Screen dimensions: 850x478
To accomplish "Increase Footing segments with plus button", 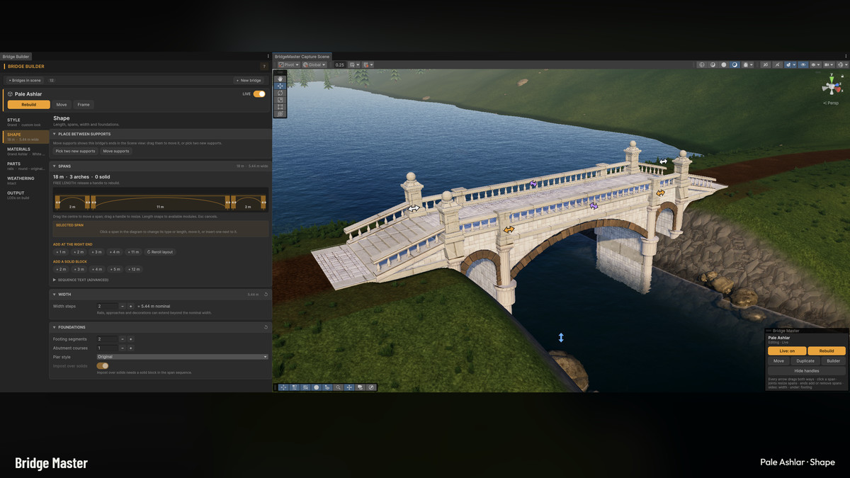I will (130, 339).
